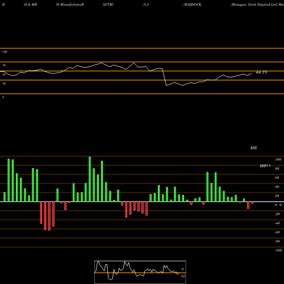Click the RSI axis label 0 on left
This screenshot has width=284, height=284.
click(3, 97)
